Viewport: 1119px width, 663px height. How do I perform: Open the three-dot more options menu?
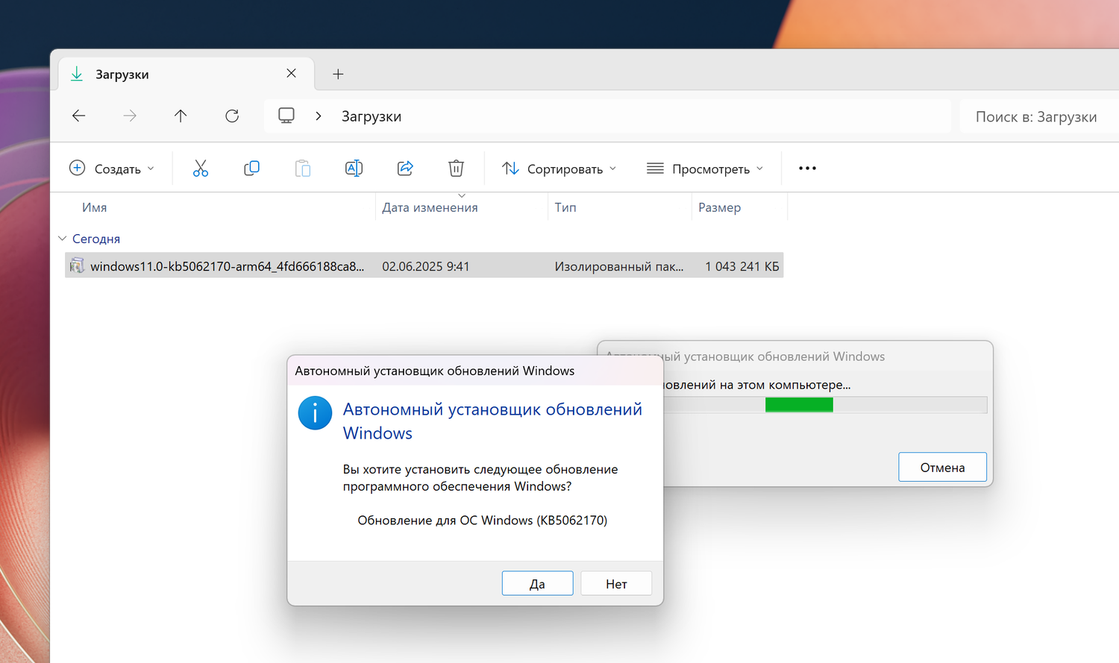tap(807, 169)
